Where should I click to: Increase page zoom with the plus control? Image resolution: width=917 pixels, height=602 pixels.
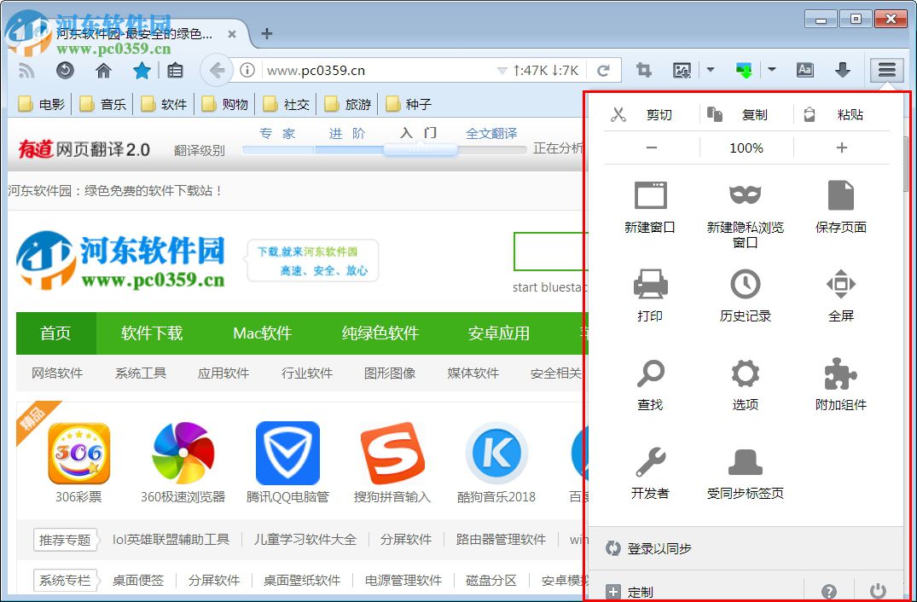point(841,147)
